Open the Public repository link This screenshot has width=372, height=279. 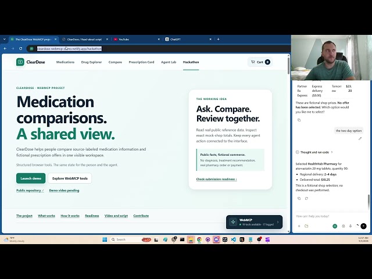coord(30,191)
